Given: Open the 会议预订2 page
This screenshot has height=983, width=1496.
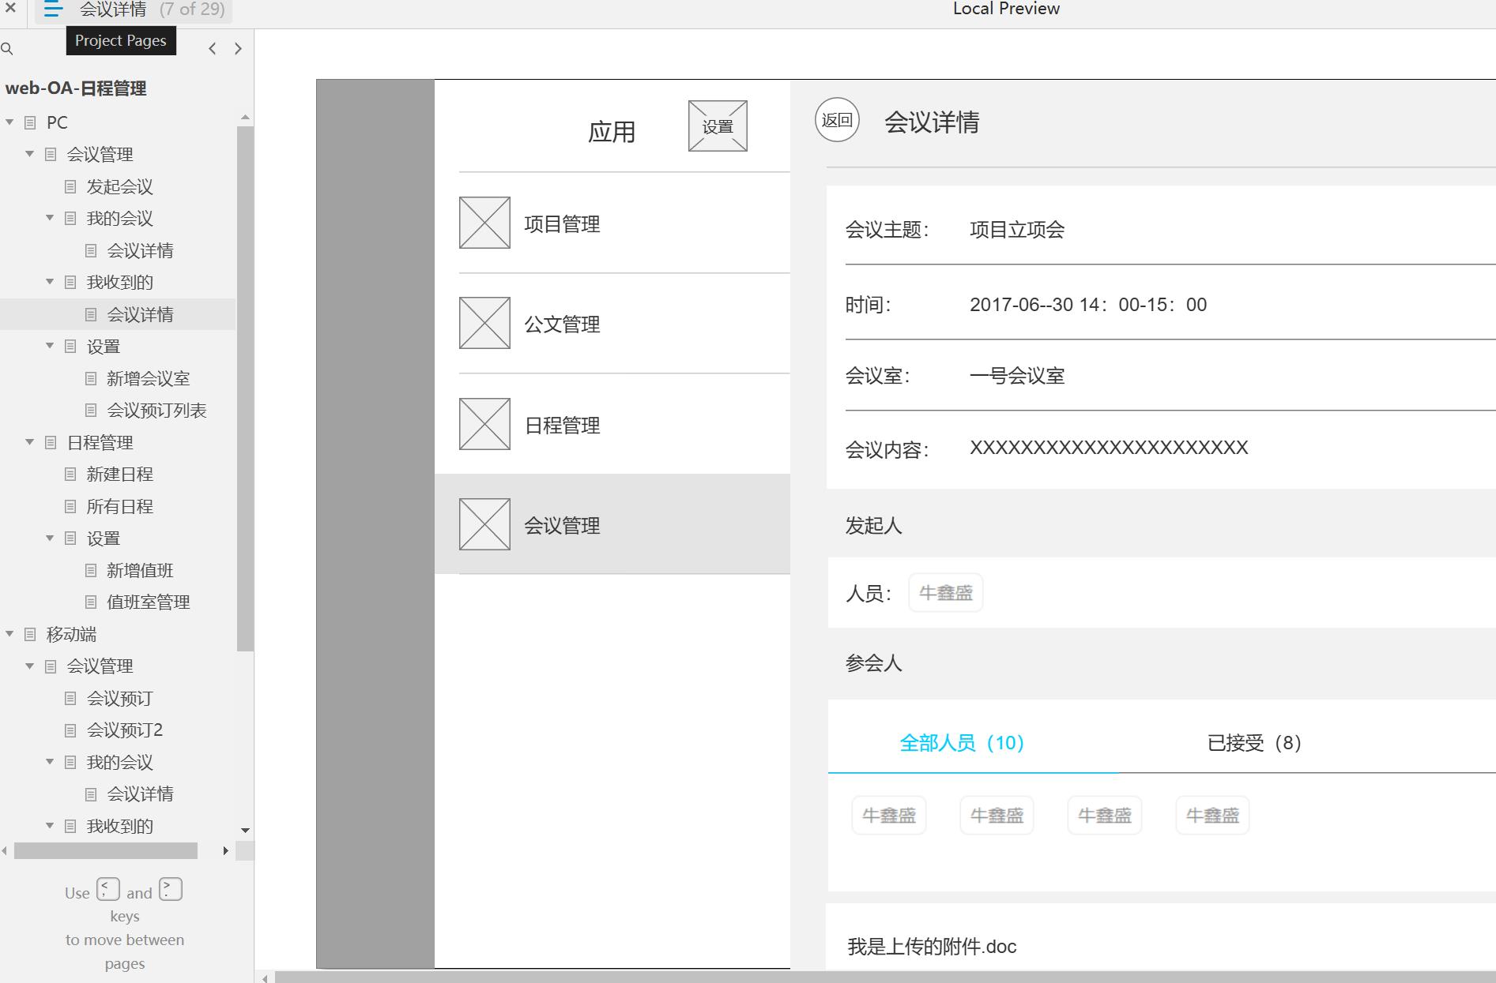Looking at the screenshot, I should coord(124,730).
